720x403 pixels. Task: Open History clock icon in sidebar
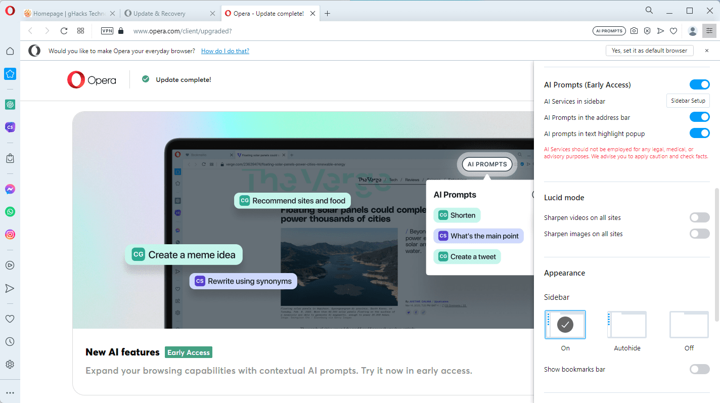coord(10,342)
